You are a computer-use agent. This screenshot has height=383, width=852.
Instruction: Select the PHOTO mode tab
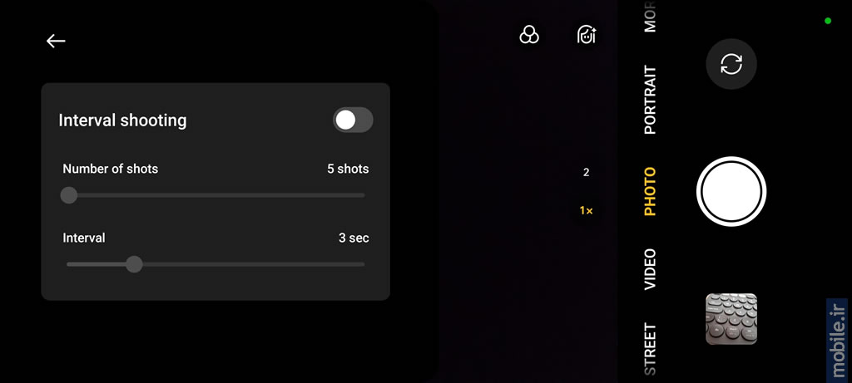pos(650,191)
